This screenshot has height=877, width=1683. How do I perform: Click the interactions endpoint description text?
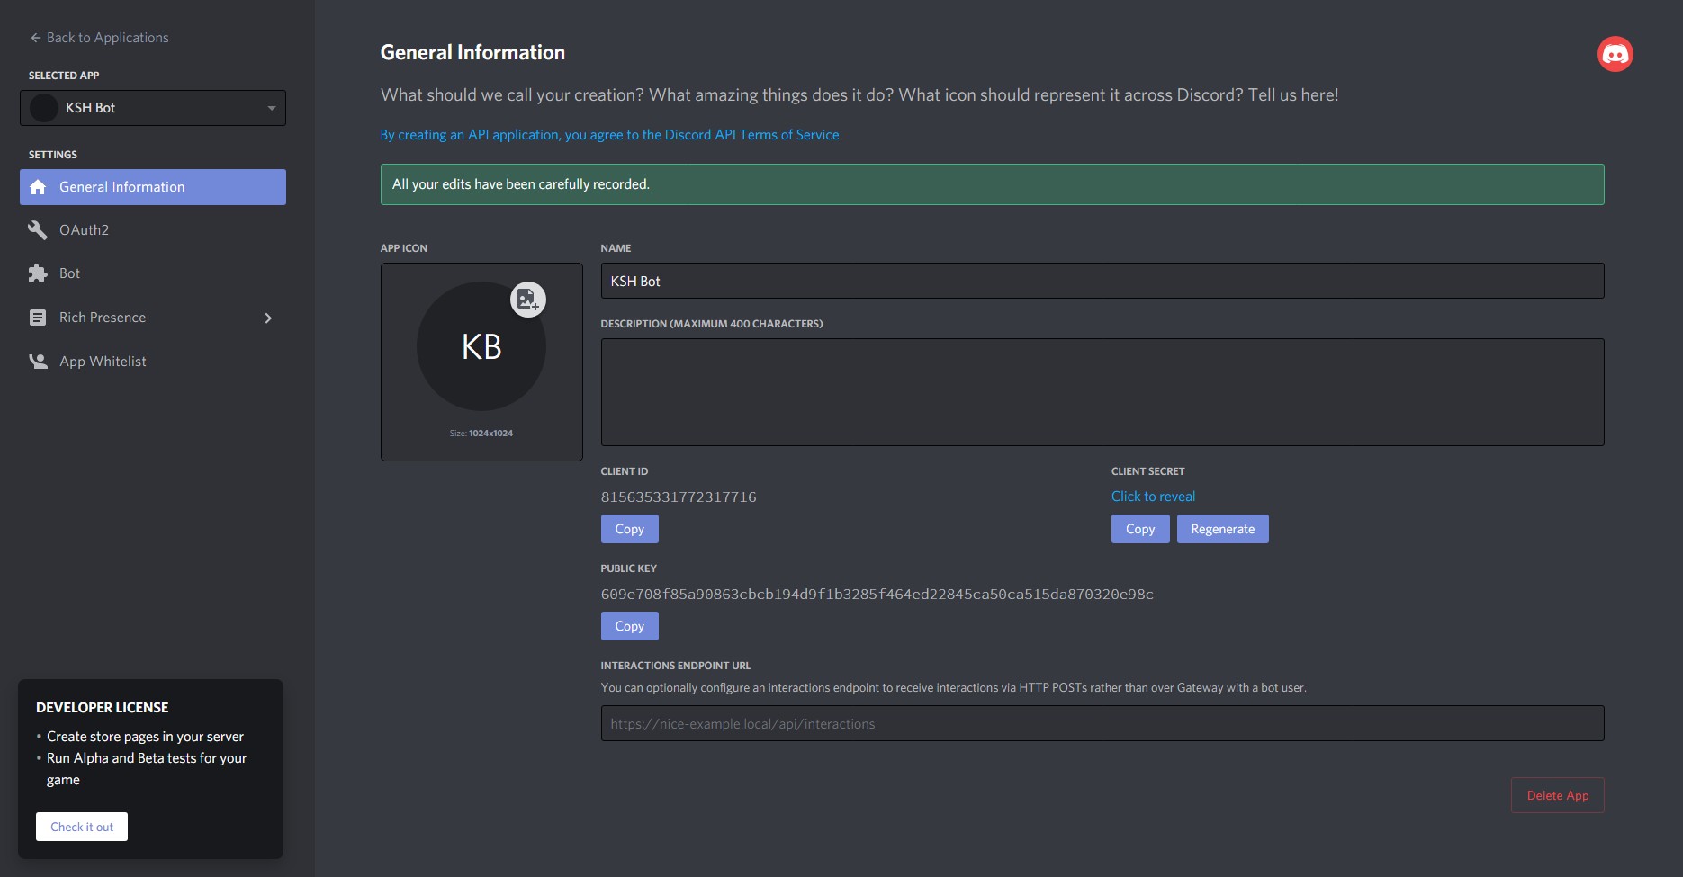[953, 687]
